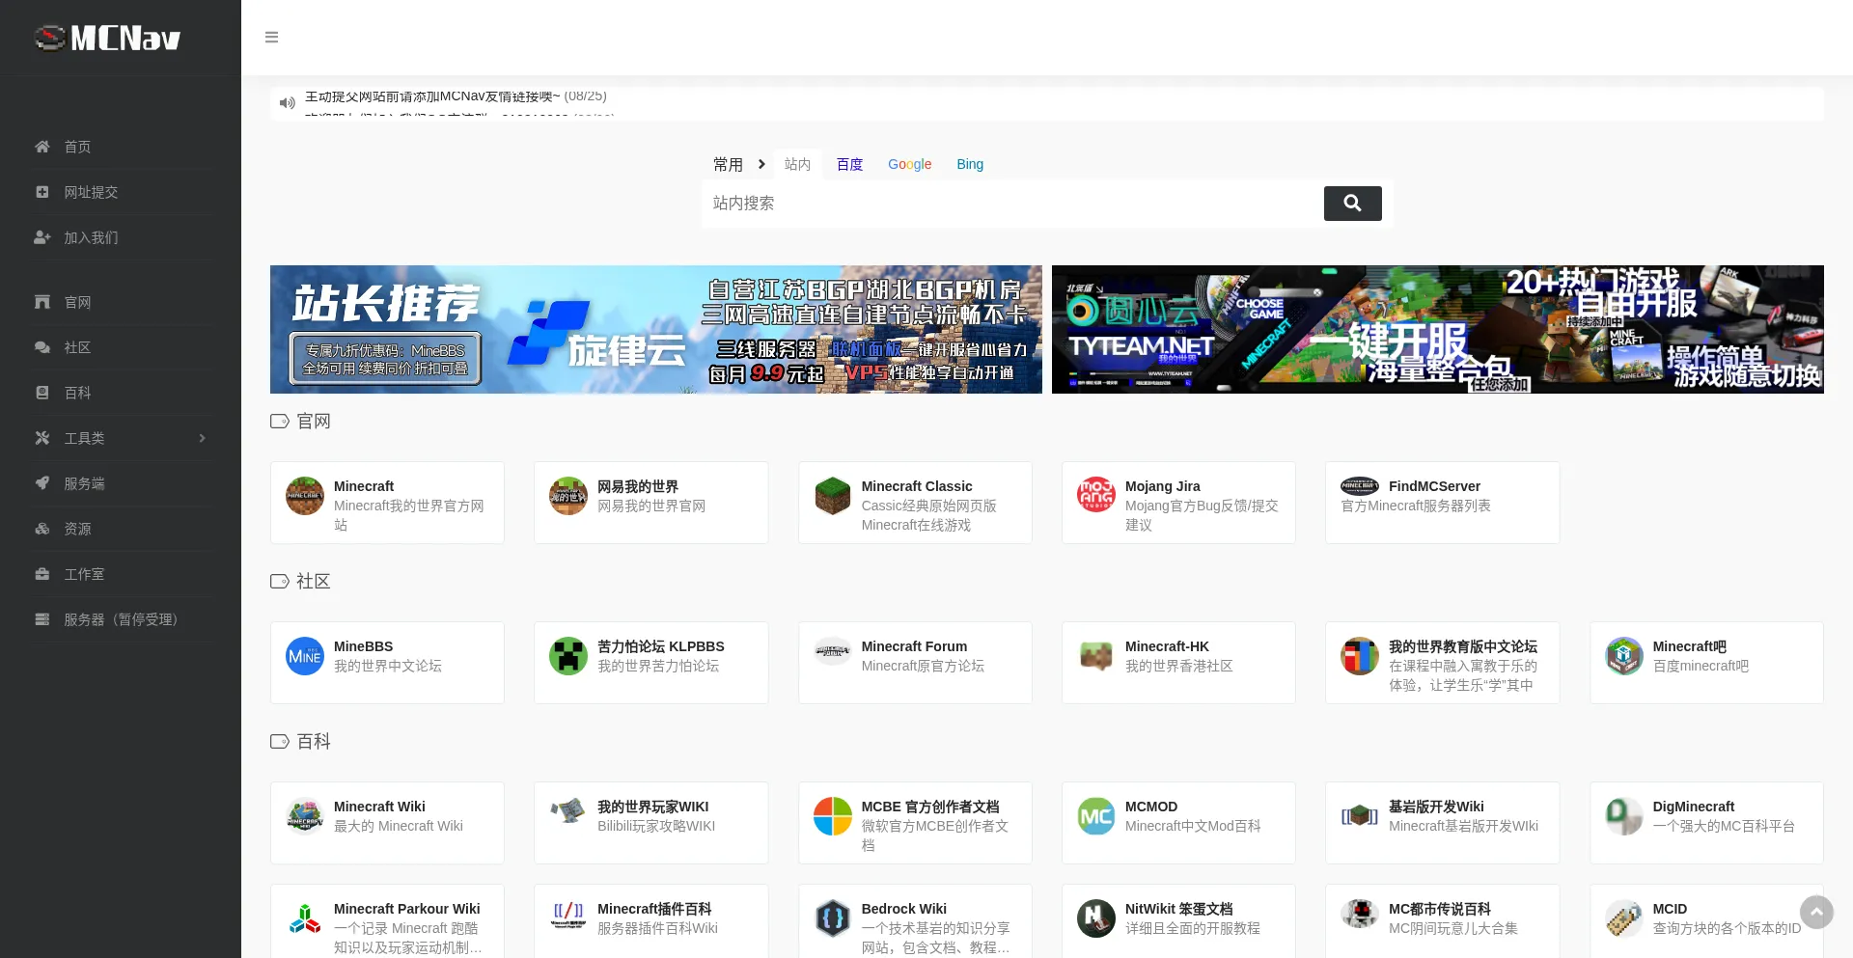1853x958 pixels.
Task: Click the Minecraft official site icon
Action: point(305,496)
